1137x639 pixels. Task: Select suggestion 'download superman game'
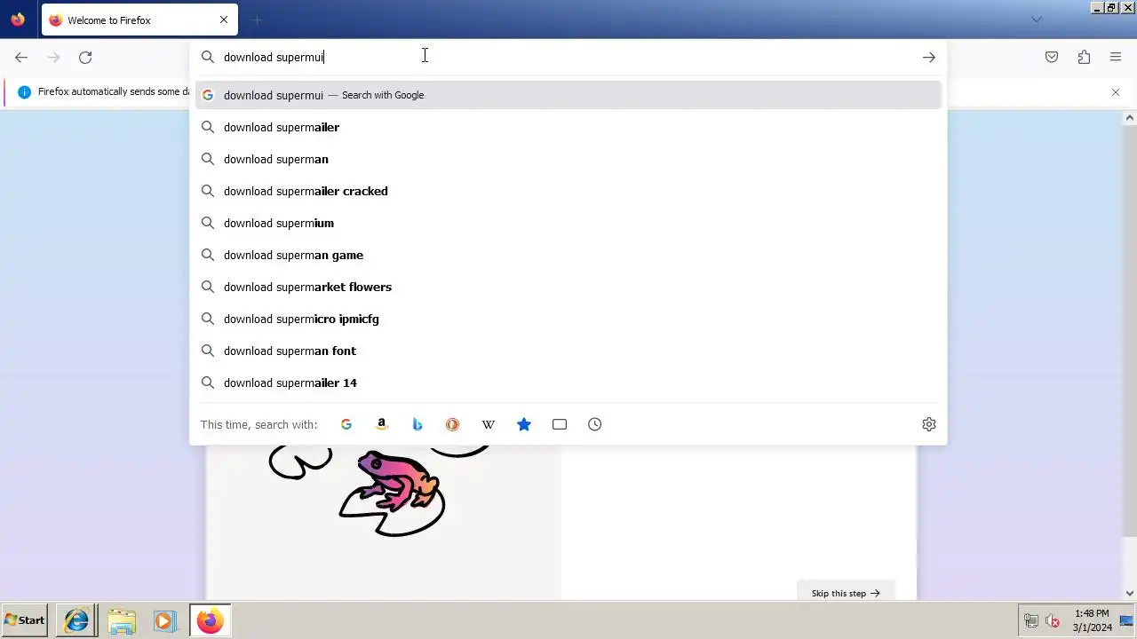[568, 255]
